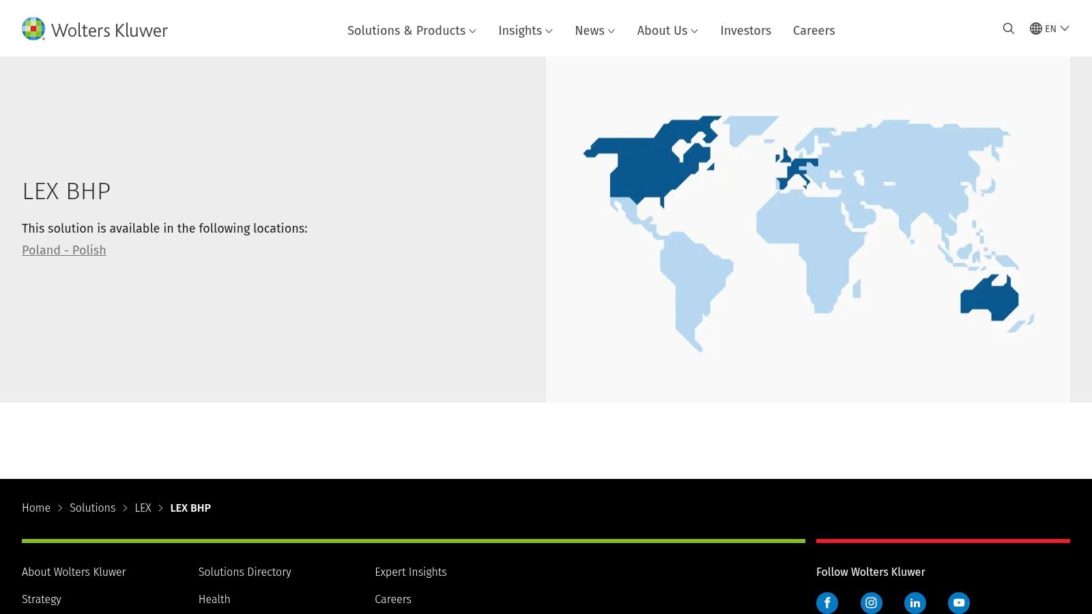Click Home in the breadcrumb
This screenshot has height=614, width=1092.
36,508
